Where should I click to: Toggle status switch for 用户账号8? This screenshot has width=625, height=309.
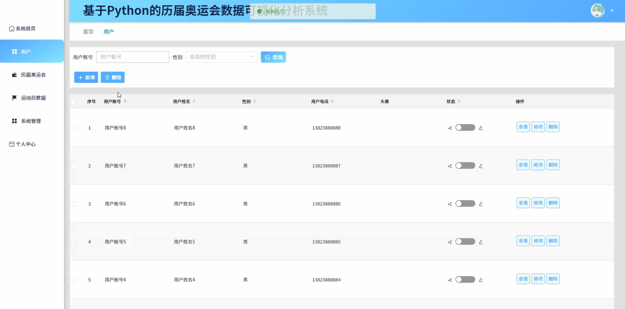(465, 128)
